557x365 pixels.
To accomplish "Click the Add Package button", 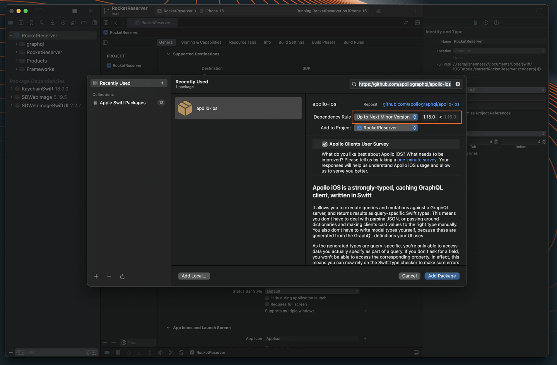I will coord(442,276).
